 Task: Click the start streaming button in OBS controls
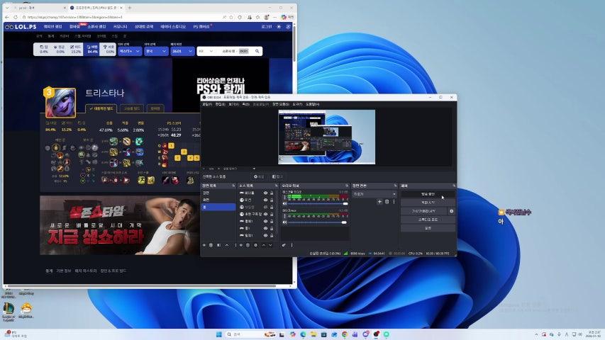(428, 194)
